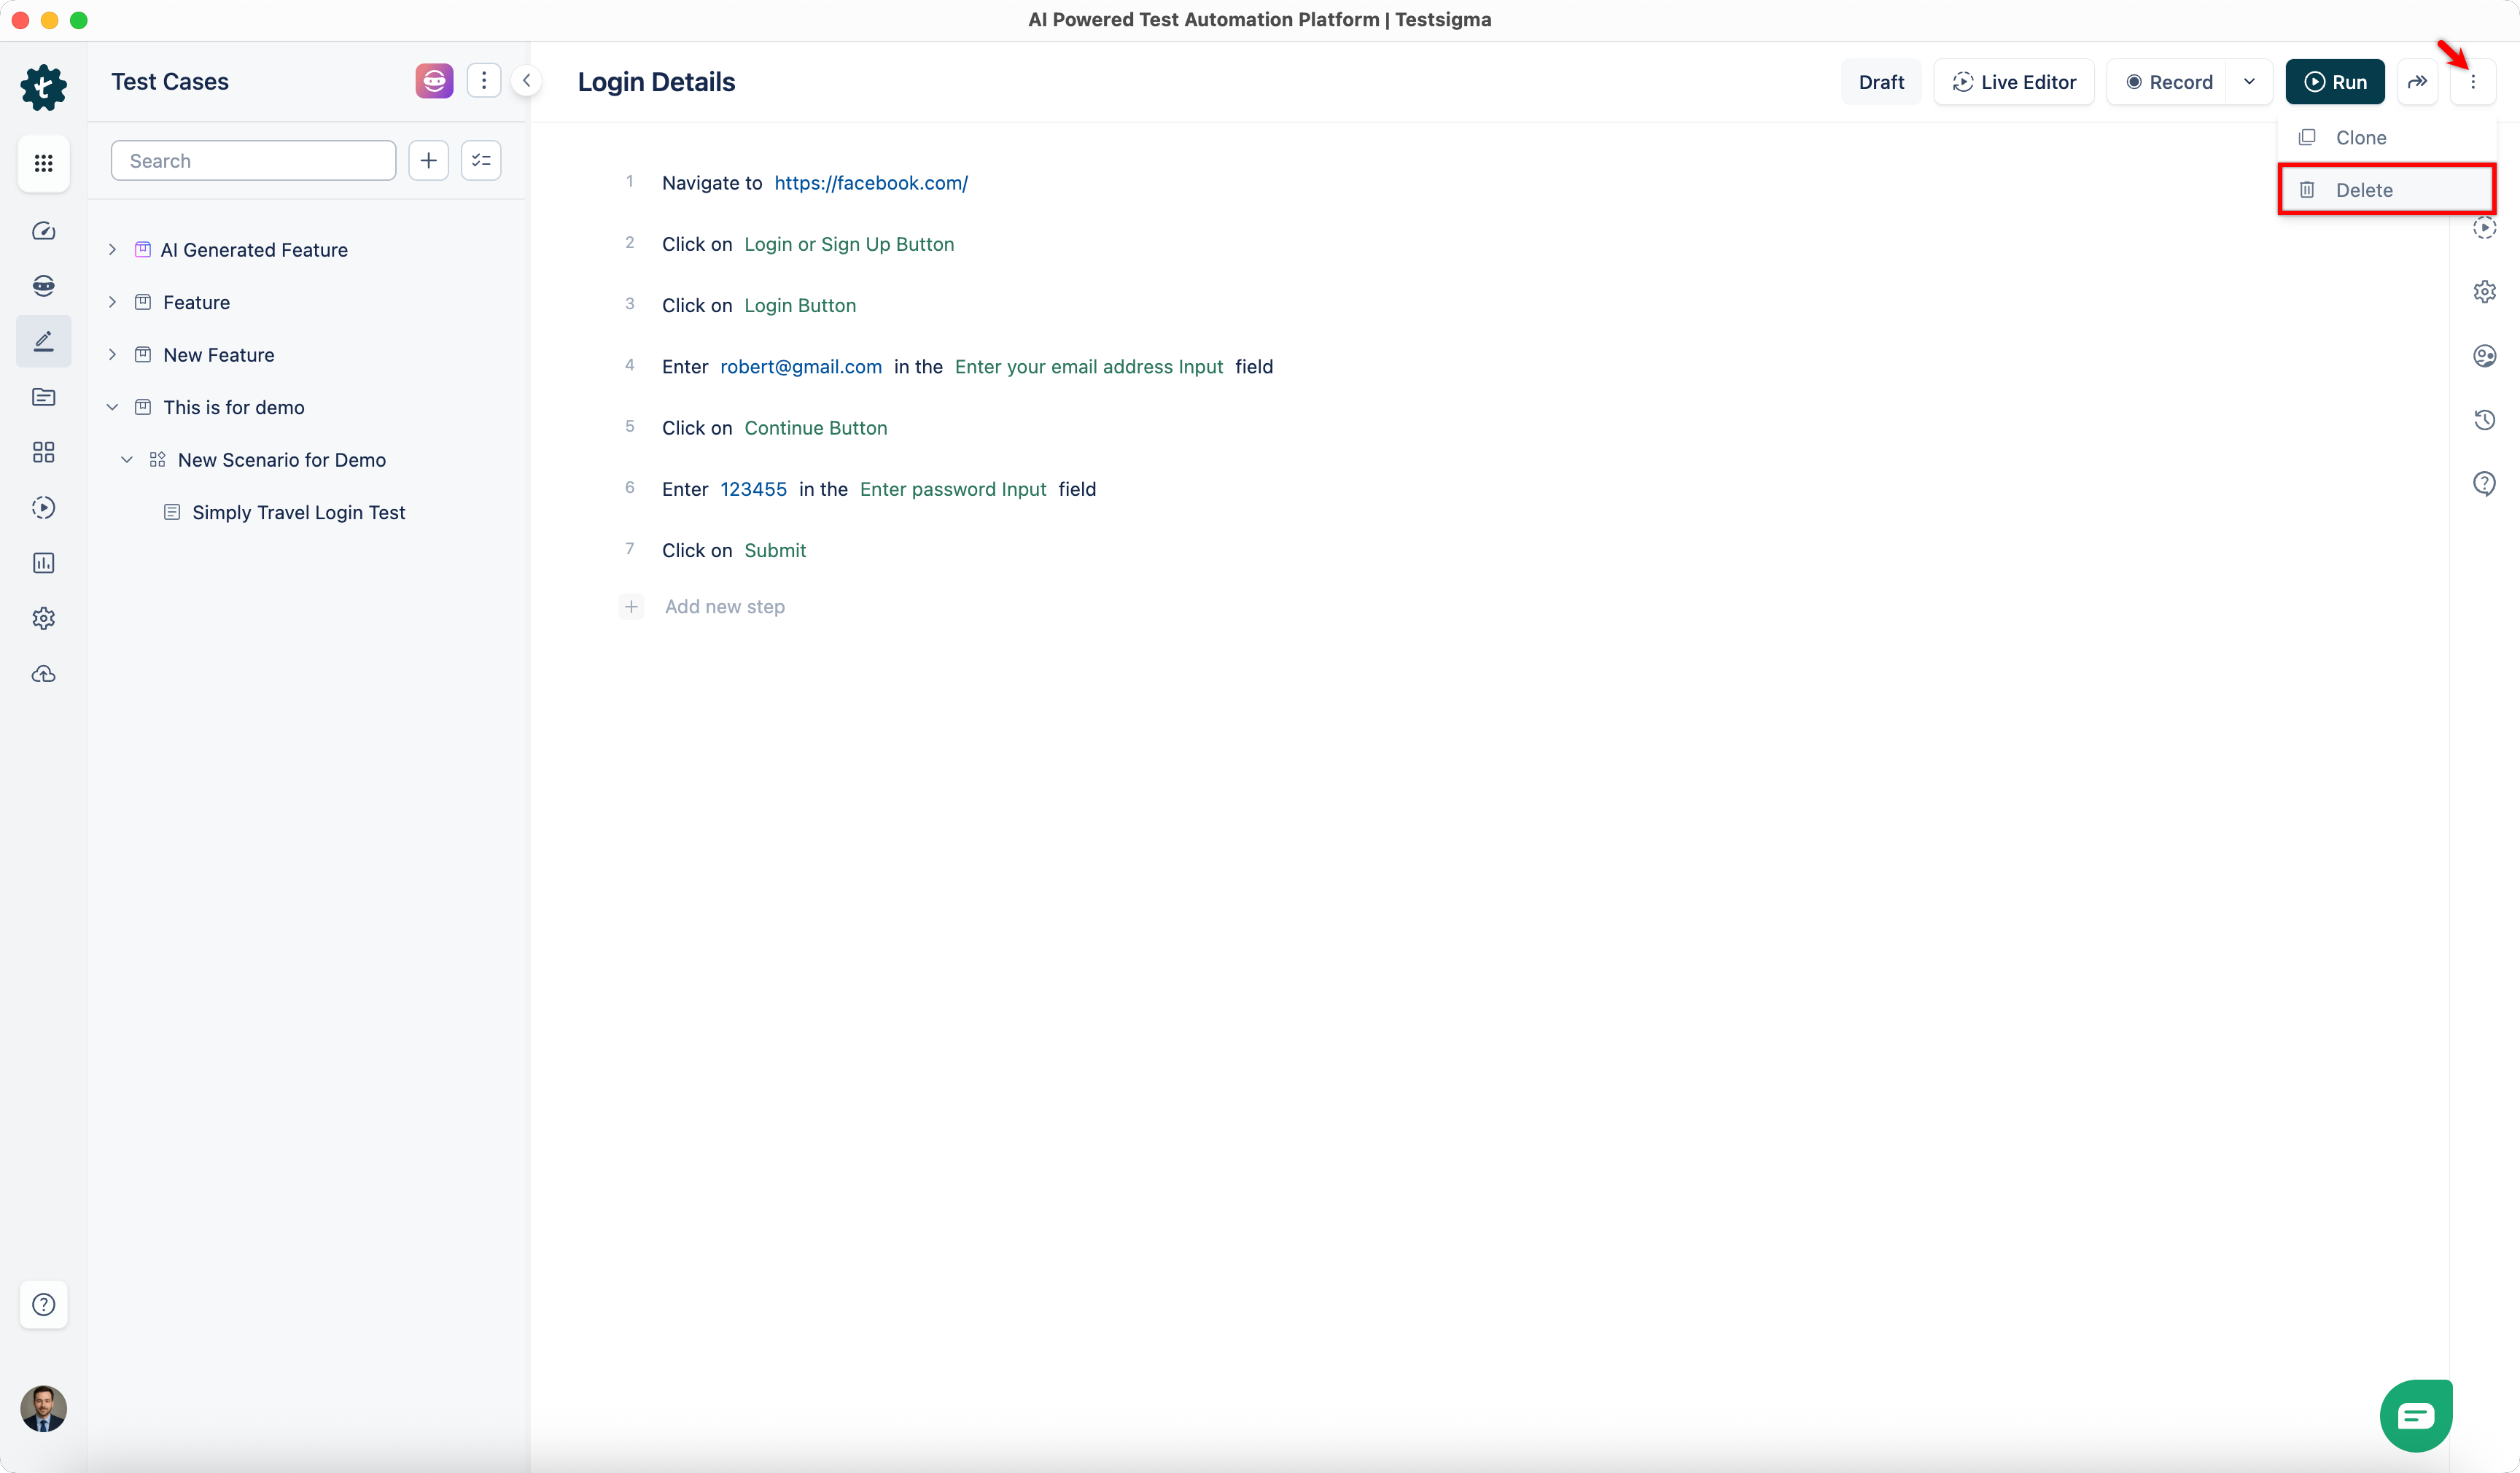
Task: Open the Dashboard speedometer icon in sidebar
Action: click(x=43, y=230)
